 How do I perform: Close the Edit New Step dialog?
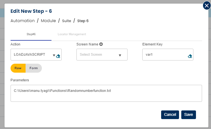tap(207, 6)
